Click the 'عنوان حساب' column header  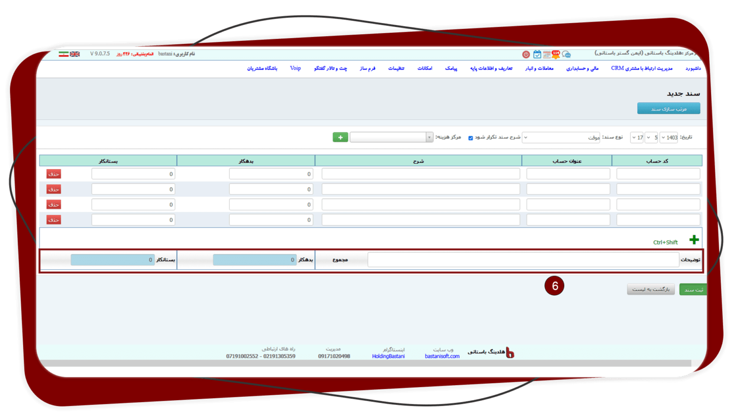coord(567,161)
